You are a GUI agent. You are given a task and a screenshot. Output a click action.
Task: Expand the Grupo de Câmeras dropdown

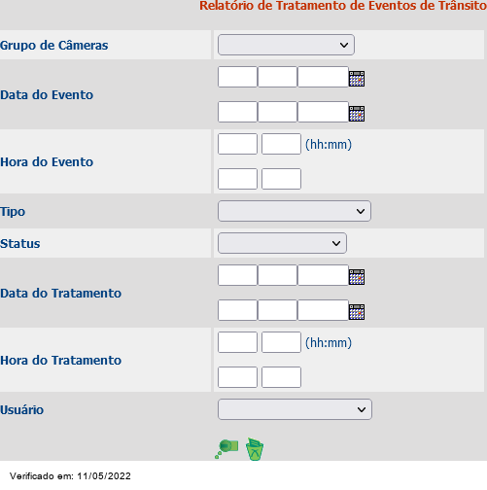point(286,45)
